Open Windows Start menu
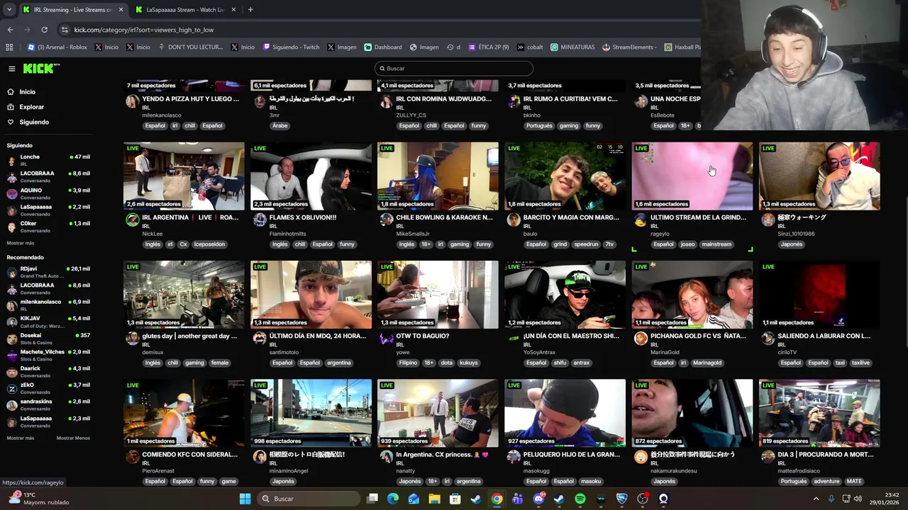Image resolution: width=908 pixels, height=510 pixels. tap(245, 499)
